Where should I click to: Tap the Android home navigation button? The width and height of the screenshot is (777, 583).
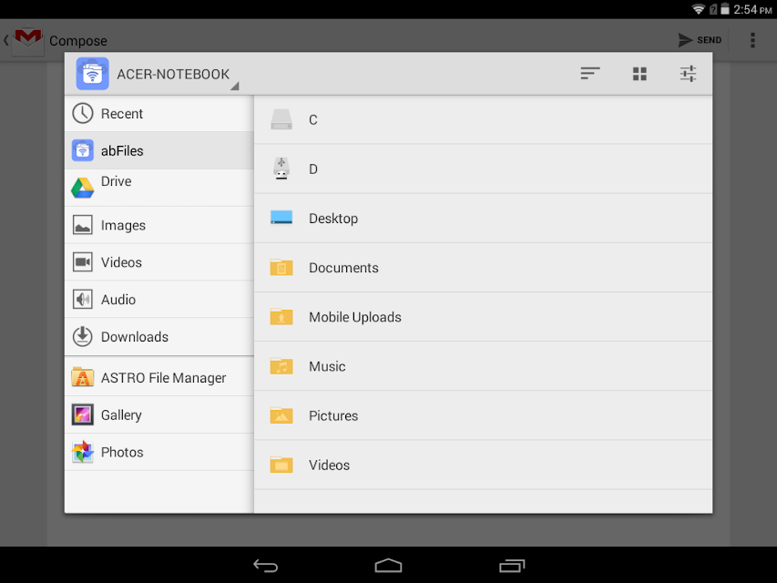click(388, 566)
